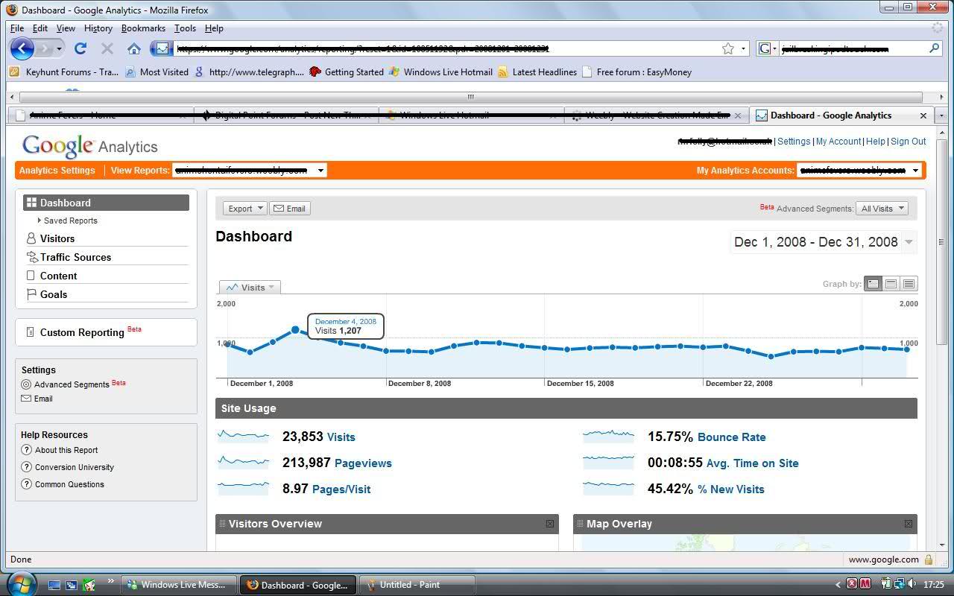Image resolution: width=954 pixels, height=596 pixels.
Task: Click the vertical page scrollbar
Action: [x=941, y=242]
